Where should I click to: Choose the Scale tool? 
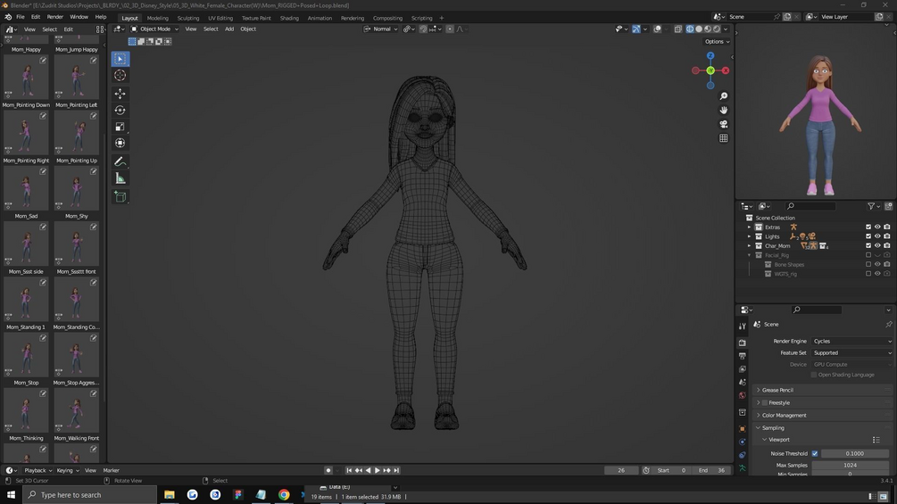[120, 127]
